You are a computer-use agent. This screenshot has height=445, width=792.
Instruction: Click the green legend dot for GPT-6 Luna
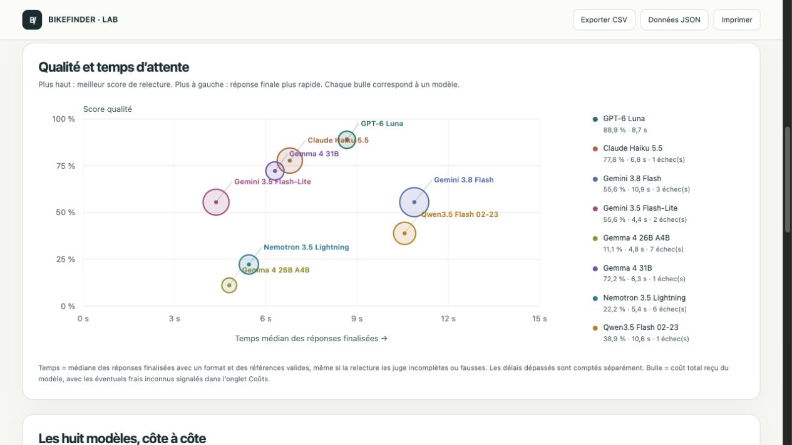coord(595,119)
